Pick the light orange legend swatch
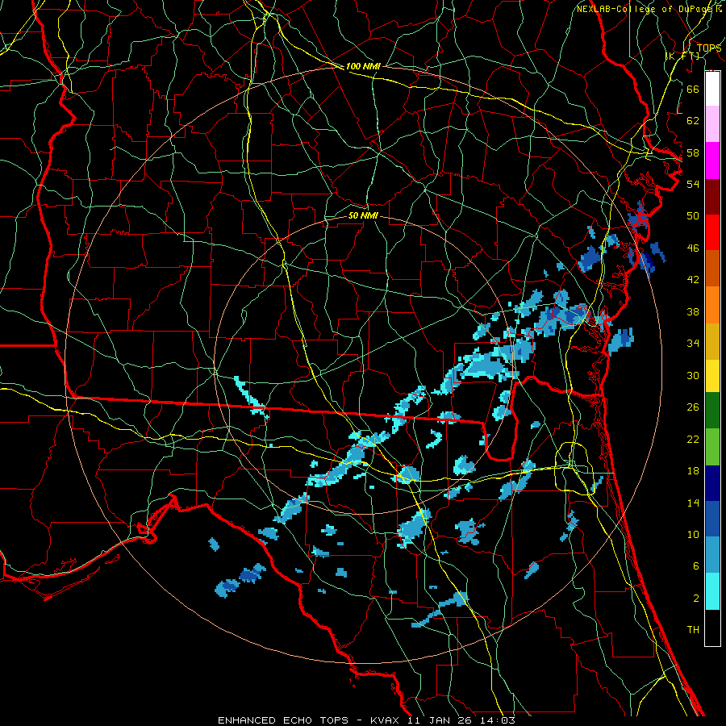The height and width of the screenshot is (726, 726). pyautogui.click(x=712, y=305)
